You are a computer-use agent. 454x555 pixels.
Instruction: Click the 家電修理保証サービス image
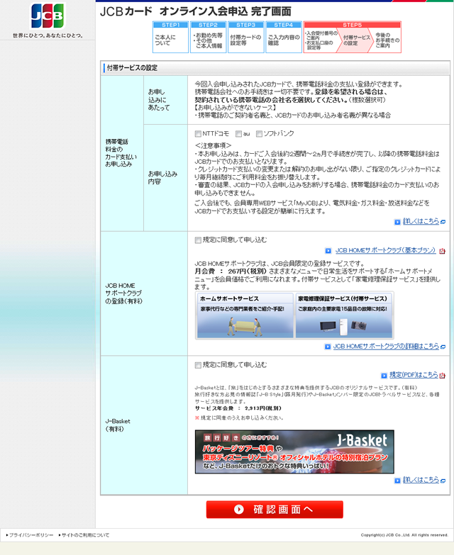(343, 315)
